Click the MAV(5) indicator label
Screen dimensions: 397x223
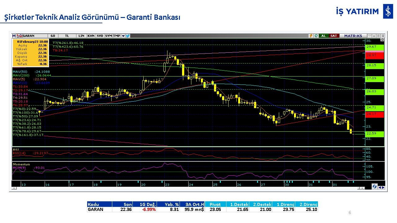point(29,79)
